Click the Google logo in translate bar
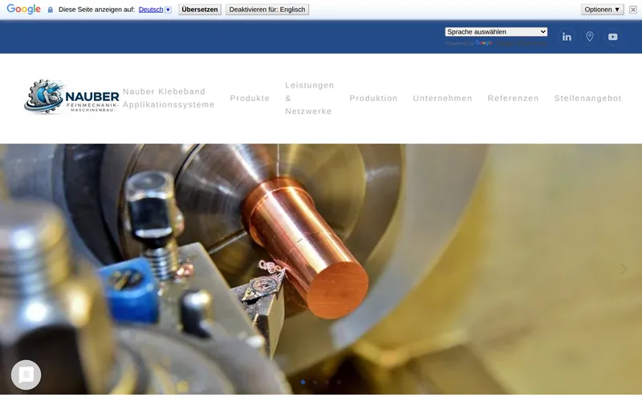Viewport: 642px width, 401px height. coord(23,9)
